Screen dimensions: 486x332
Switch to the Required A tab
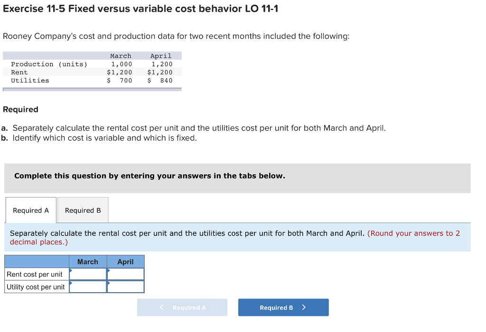[x=30, y=210]
